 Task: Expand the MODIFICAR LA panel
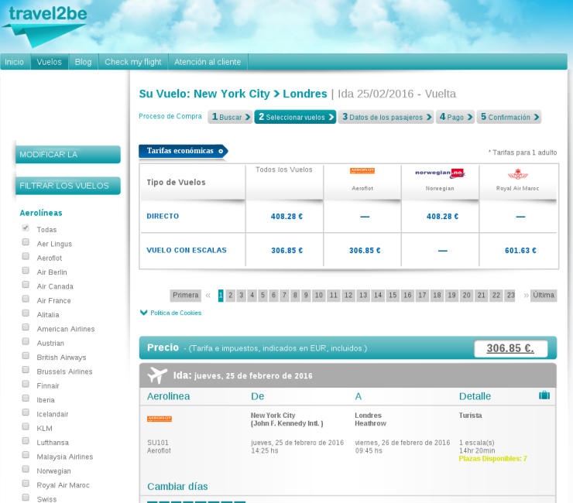pos(68,154)
